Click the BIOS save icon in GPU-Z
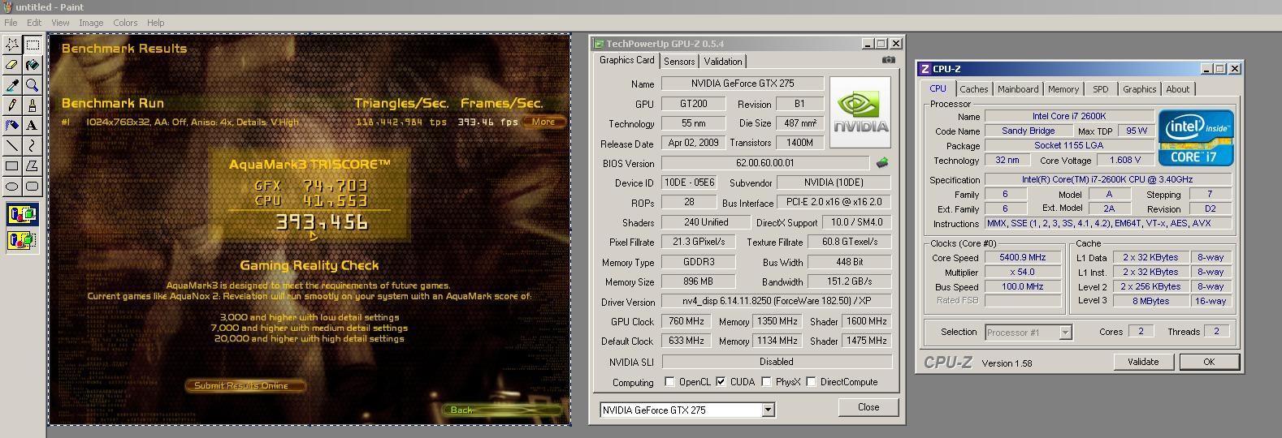The width and height of the screenshot is (1282, 438). point(882,163)
